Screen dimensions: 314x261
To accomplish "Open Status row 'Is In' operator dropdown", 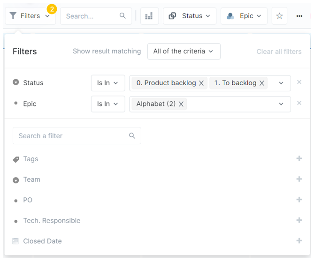I will (107, 83).
